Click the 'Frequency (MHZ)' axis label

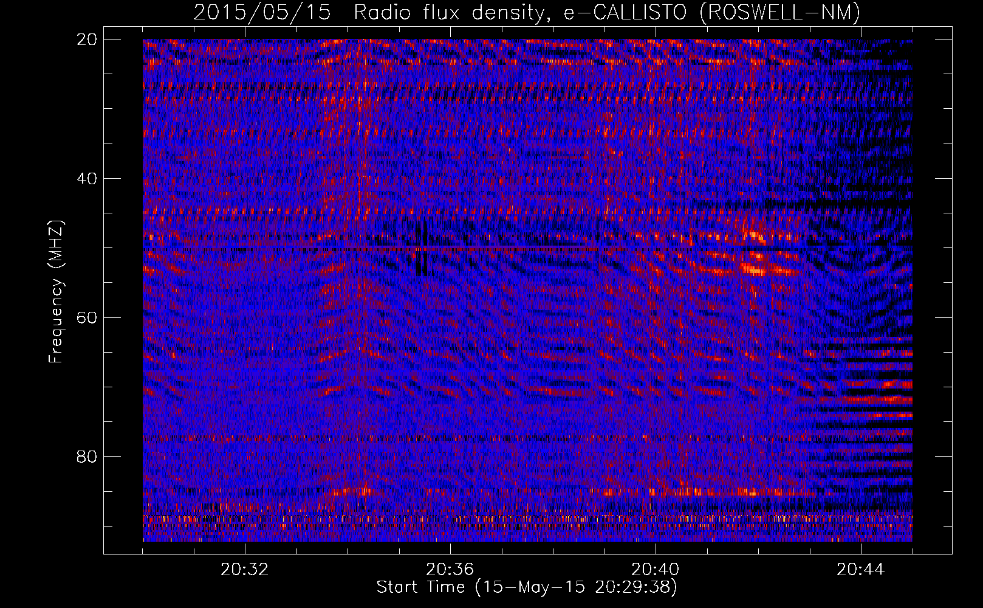pos(56,291)
